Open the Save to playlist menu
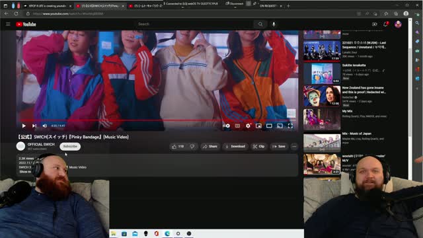This screenshot has height=238, width=423. point(279,147)
